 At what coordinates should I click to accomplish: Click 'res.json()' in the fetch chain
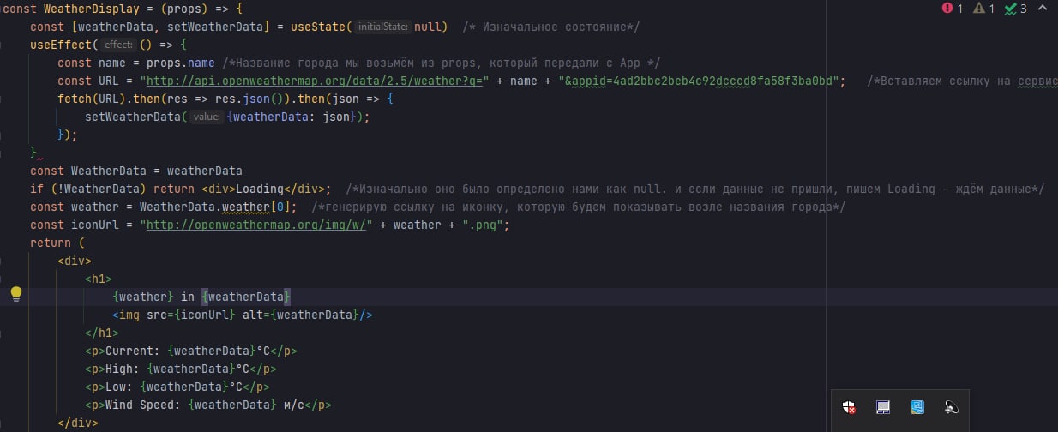point(249,99)
